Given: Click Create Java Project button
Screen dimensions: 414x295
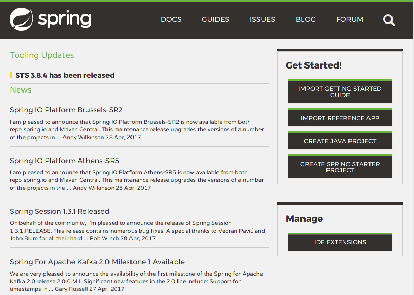Looking at the screenshot, I should pyautogui.click(x=340, y=141).
